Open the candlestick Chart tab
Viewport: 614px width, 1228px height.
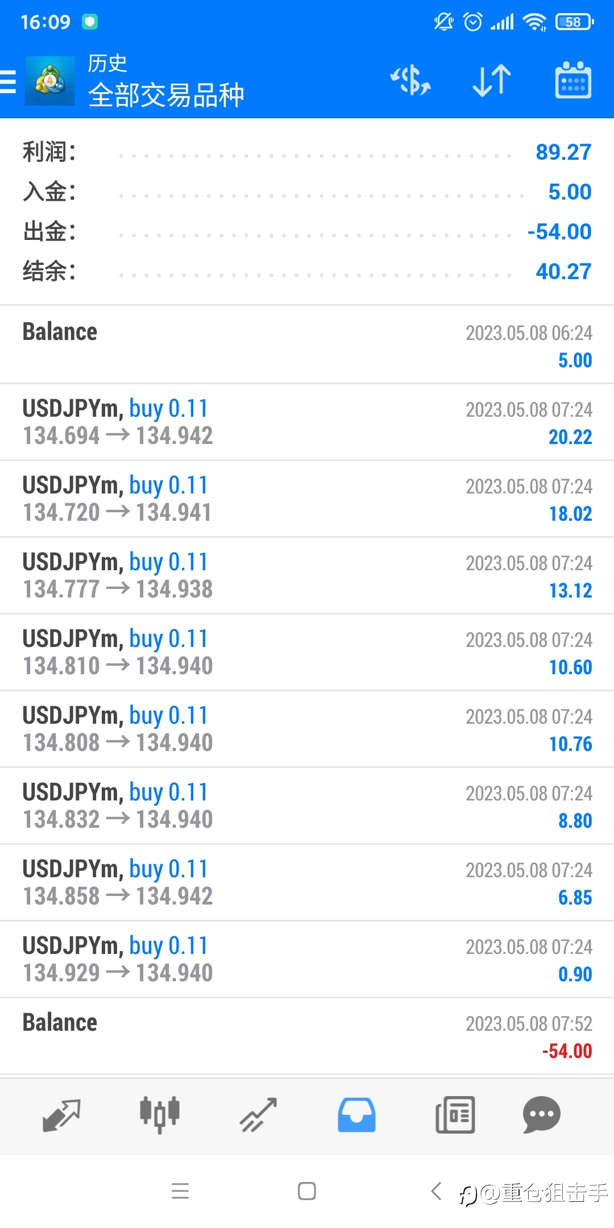click(160, 1115)
